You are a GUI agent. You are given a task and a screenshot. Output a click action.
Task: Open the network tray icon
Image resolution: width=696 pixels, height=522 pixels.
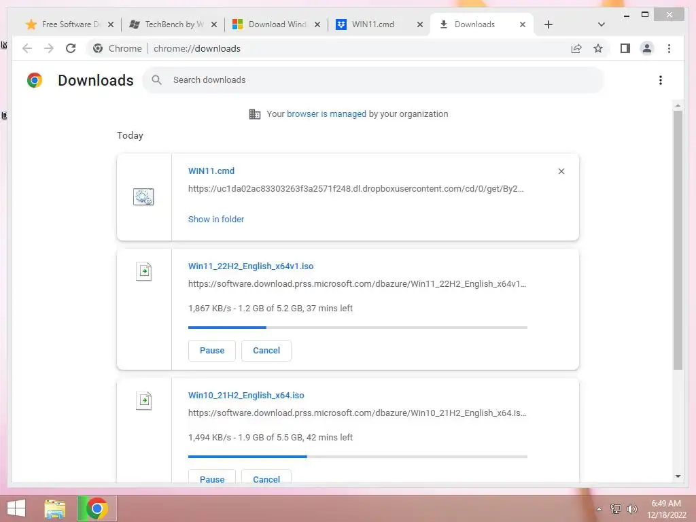click(x=615, y=508)
